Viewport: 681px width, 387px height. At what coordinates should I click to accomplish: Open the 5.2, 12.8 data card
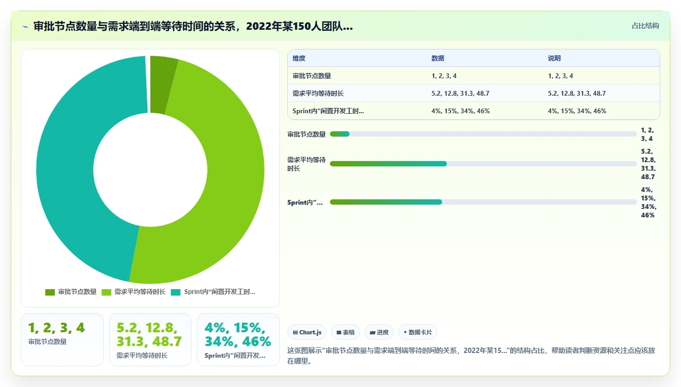150,340
